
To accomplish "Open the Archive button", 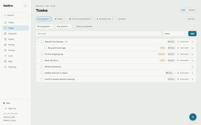I will point(191,19).
